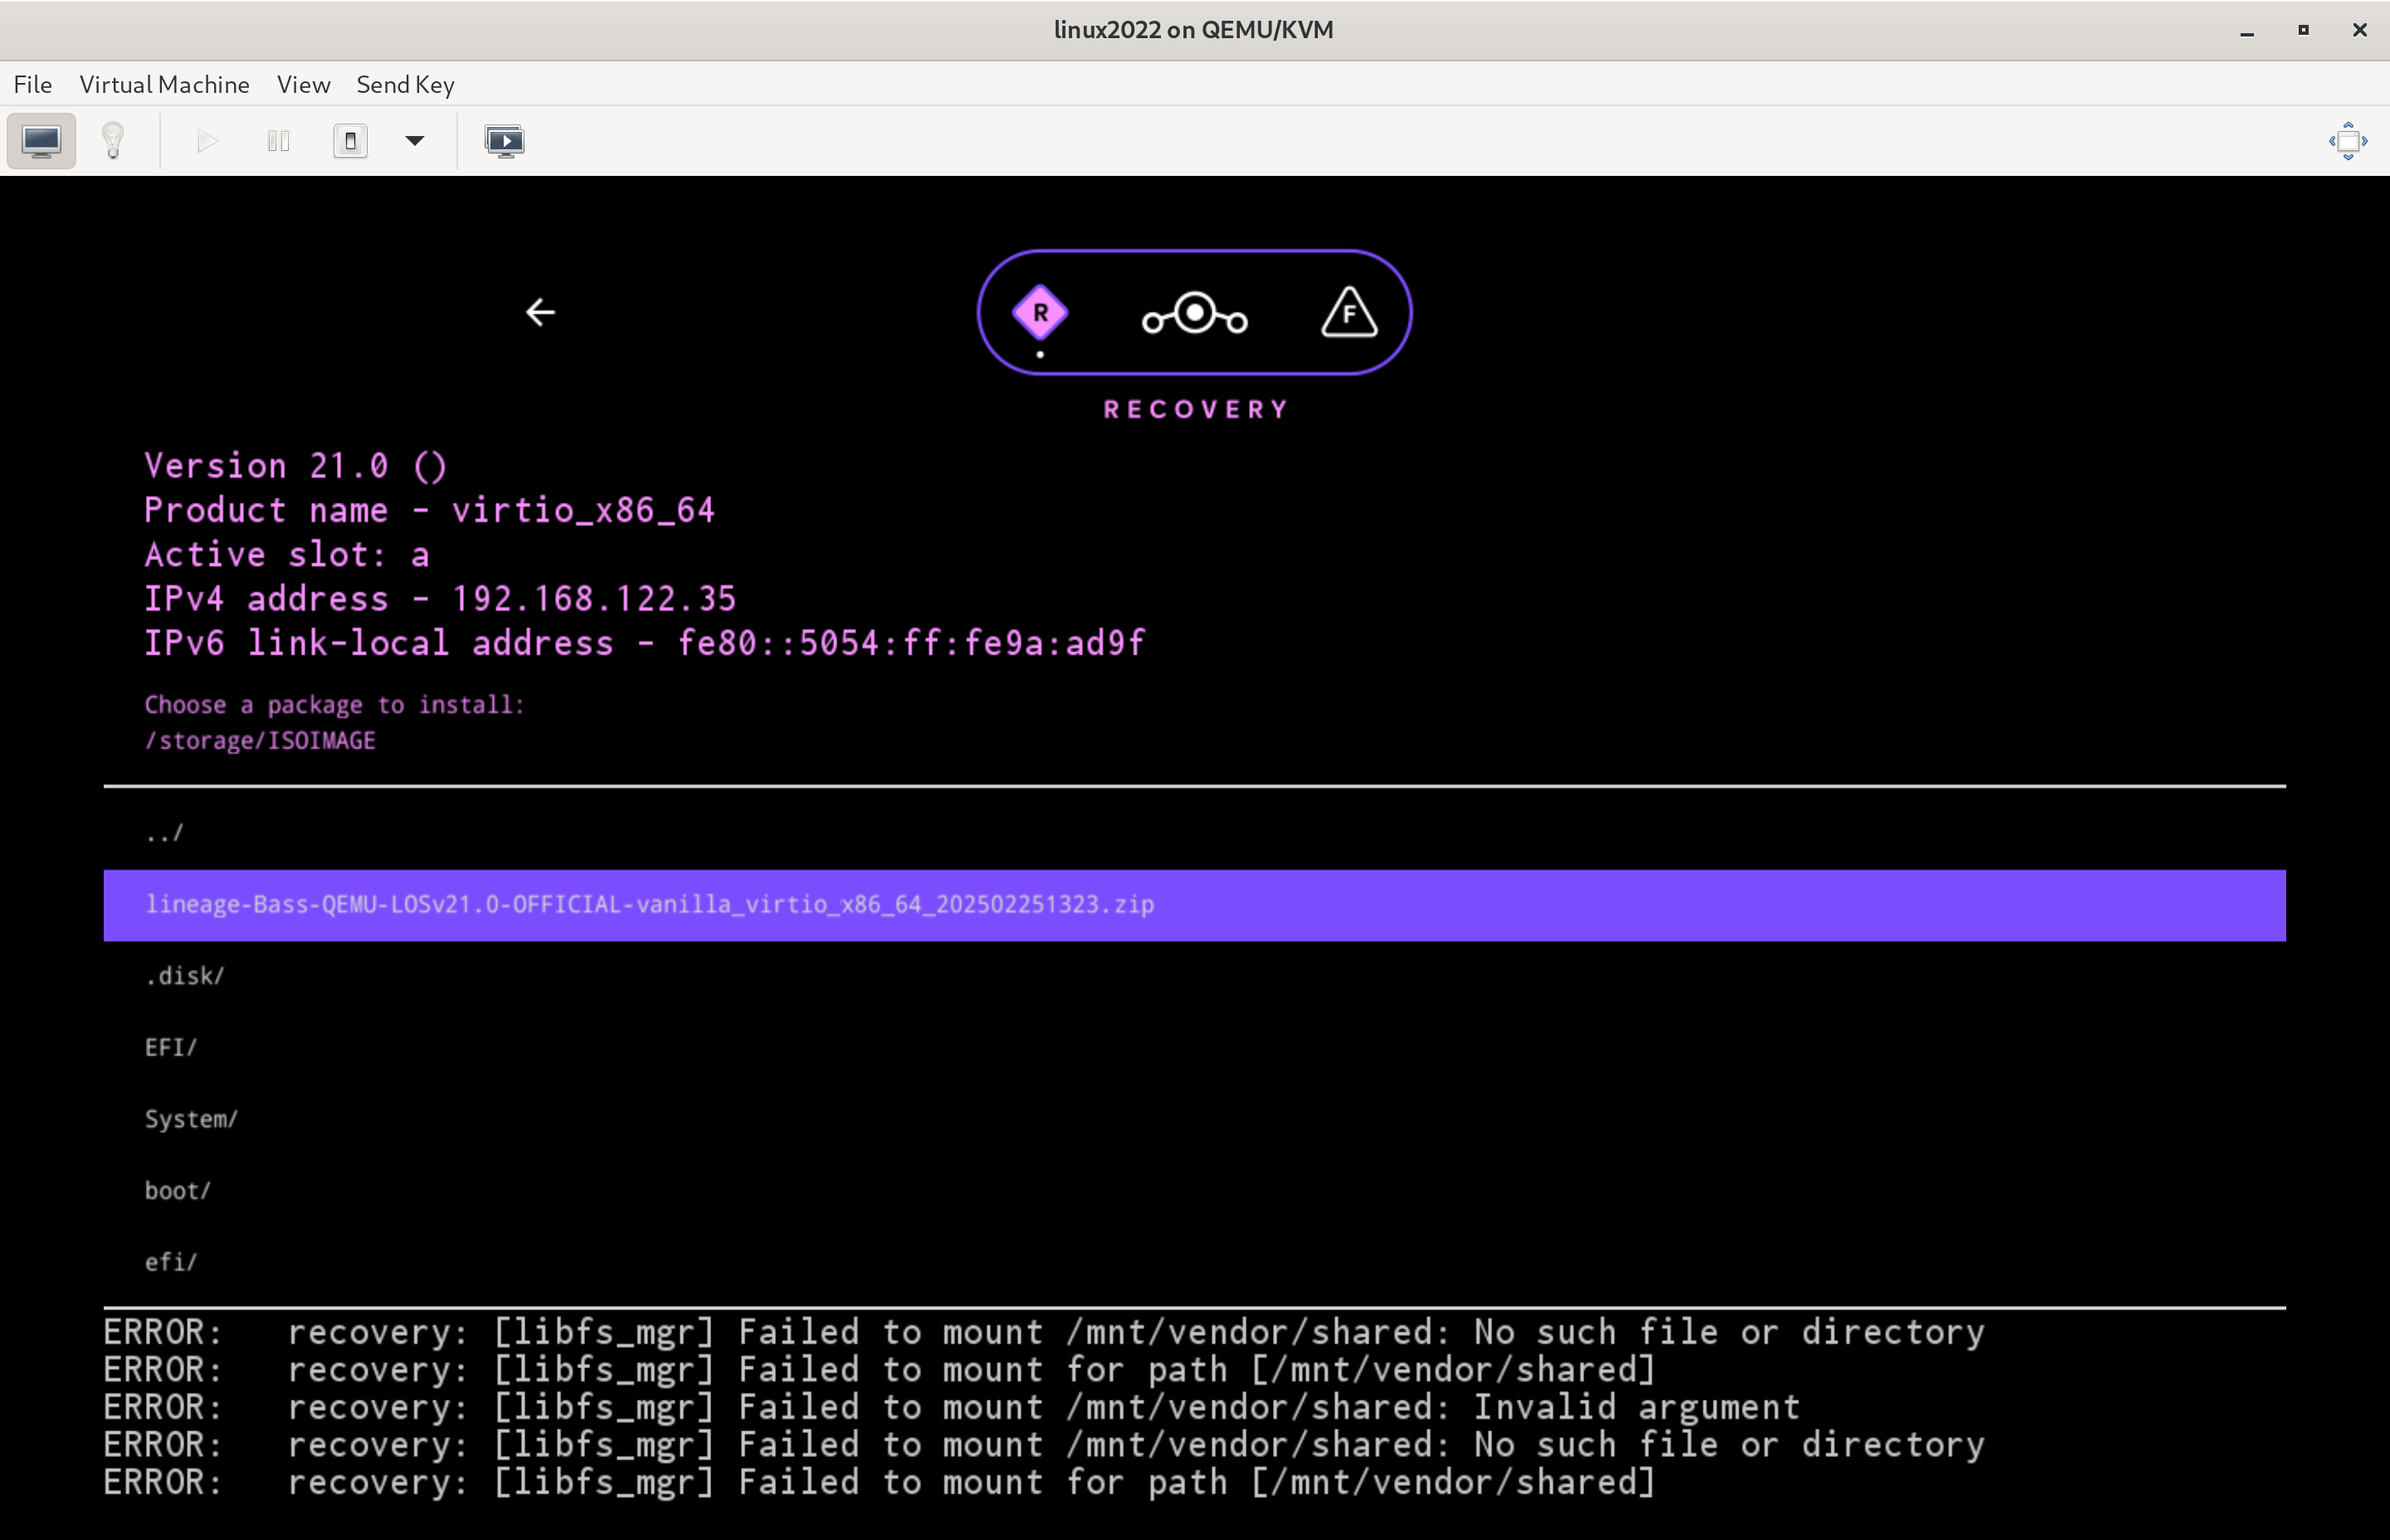2390x1540 pixels.
Task: Open the View menu
Action: click(304, 85)
